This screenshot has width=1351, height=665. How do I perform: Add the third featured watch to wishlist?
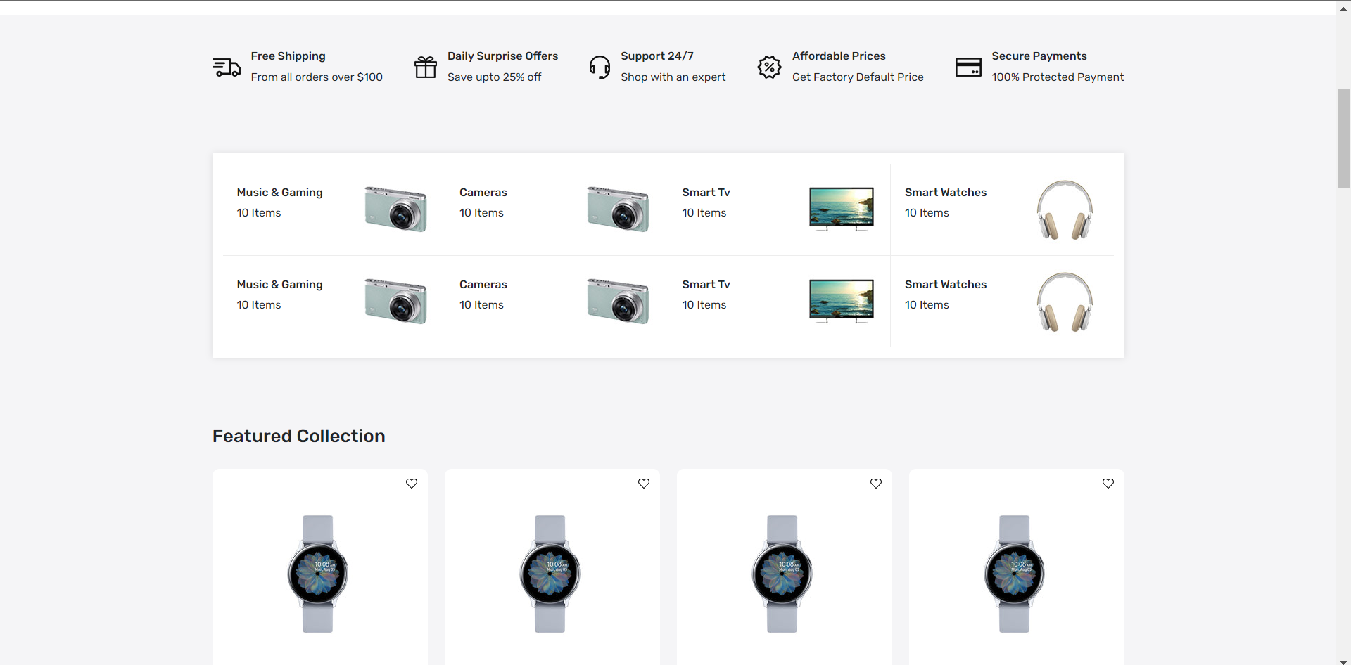[876, 484]
